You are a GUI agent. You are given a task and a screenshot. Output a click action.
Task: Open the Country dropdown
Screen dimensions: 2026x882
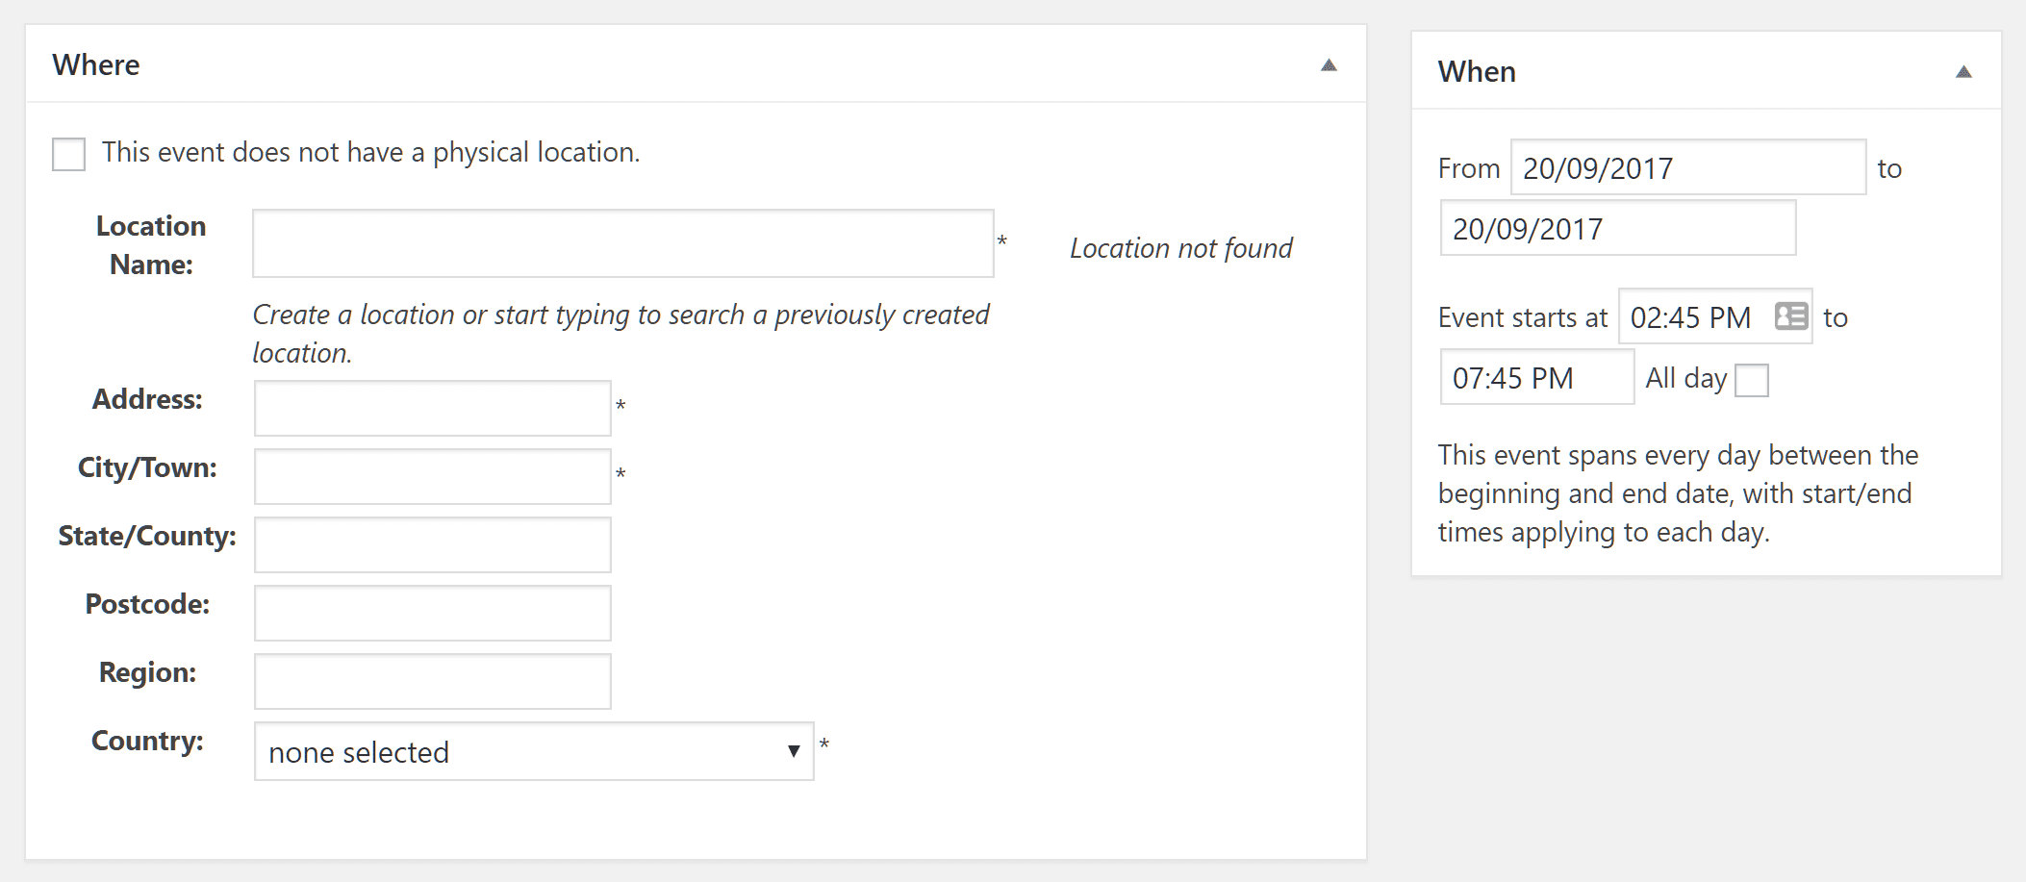click(534, 751)
